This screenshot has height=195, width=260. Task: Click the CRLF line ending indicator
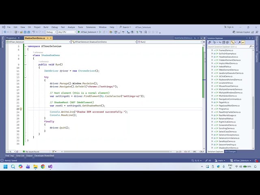coord(201,152)
